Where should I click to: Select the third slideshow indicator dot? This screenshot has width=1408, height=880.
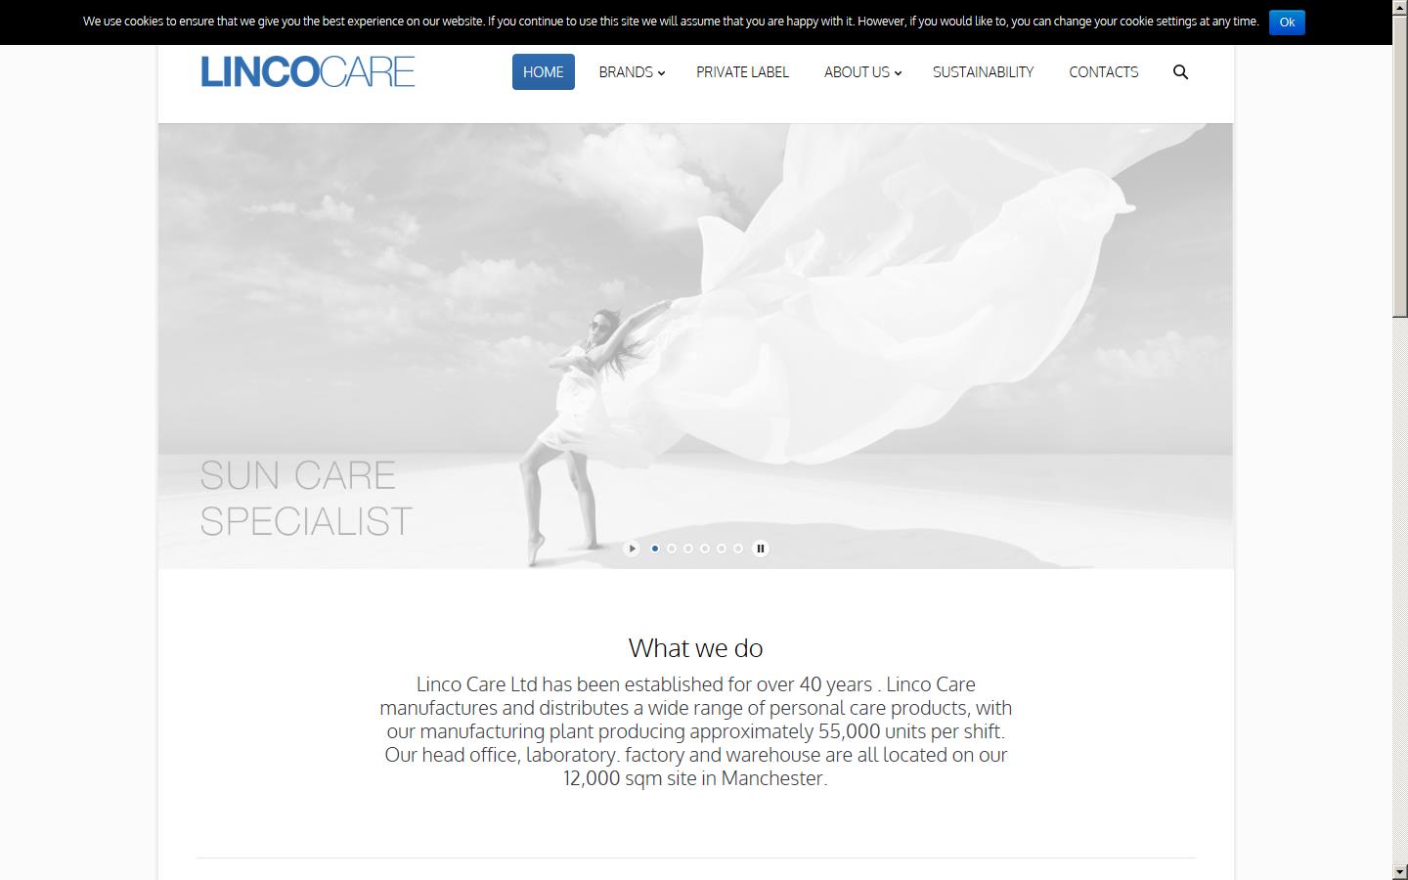click(x=688, y=549)
